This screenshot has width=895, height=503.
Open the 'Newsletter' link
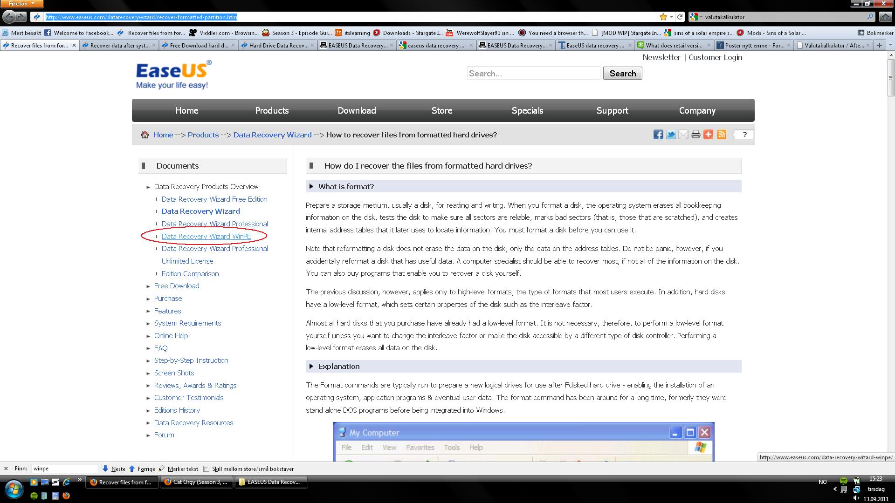tap(661, 57)
